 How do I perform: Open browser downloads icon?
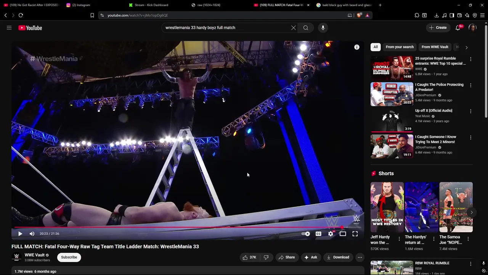pos(437,15)
